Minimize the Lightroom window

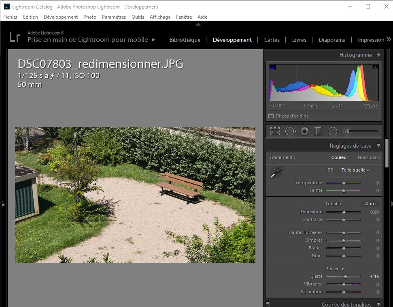350,6
